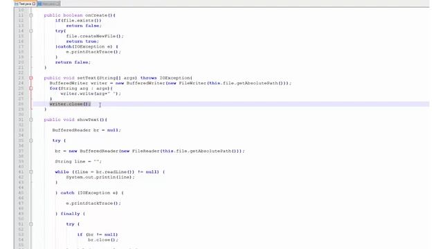The width and height of the screenshot is (443, 249).
Task: Collapse the setText method fold on line 23
Action: coord(30,78)
